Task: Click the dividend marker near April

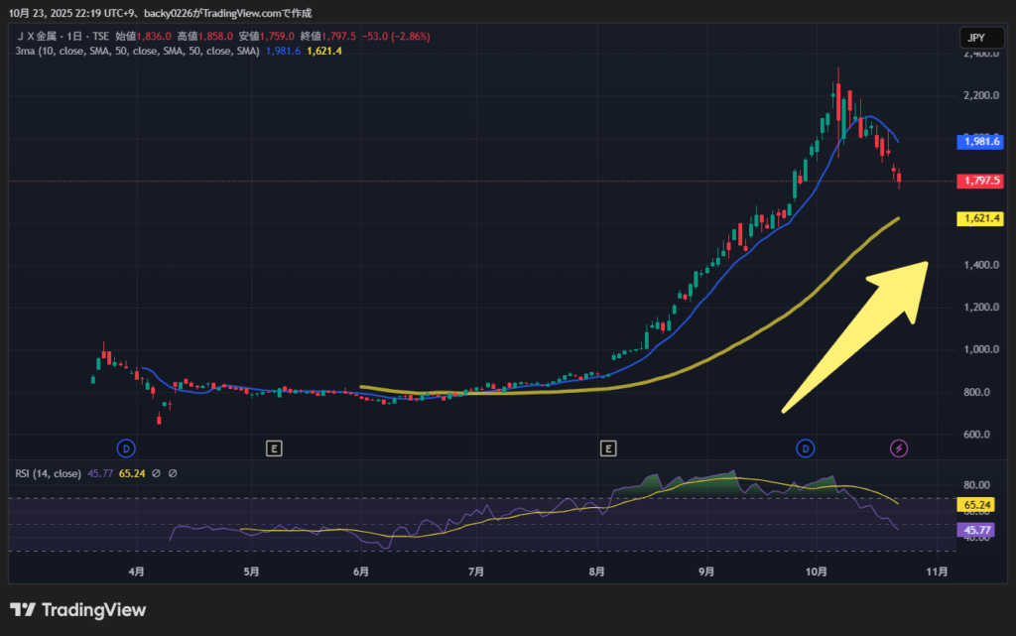Action: click(x=125, y=448)
